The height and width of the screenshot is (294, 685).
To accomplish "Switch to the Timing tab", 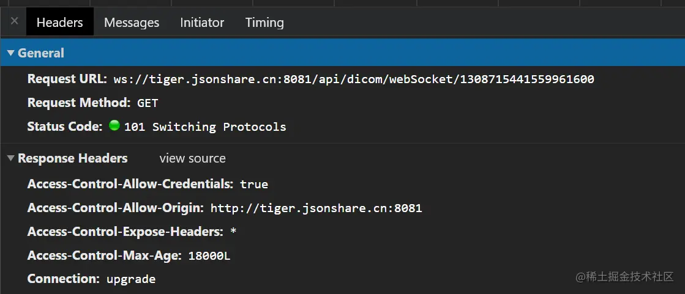I will coord(264,23).
